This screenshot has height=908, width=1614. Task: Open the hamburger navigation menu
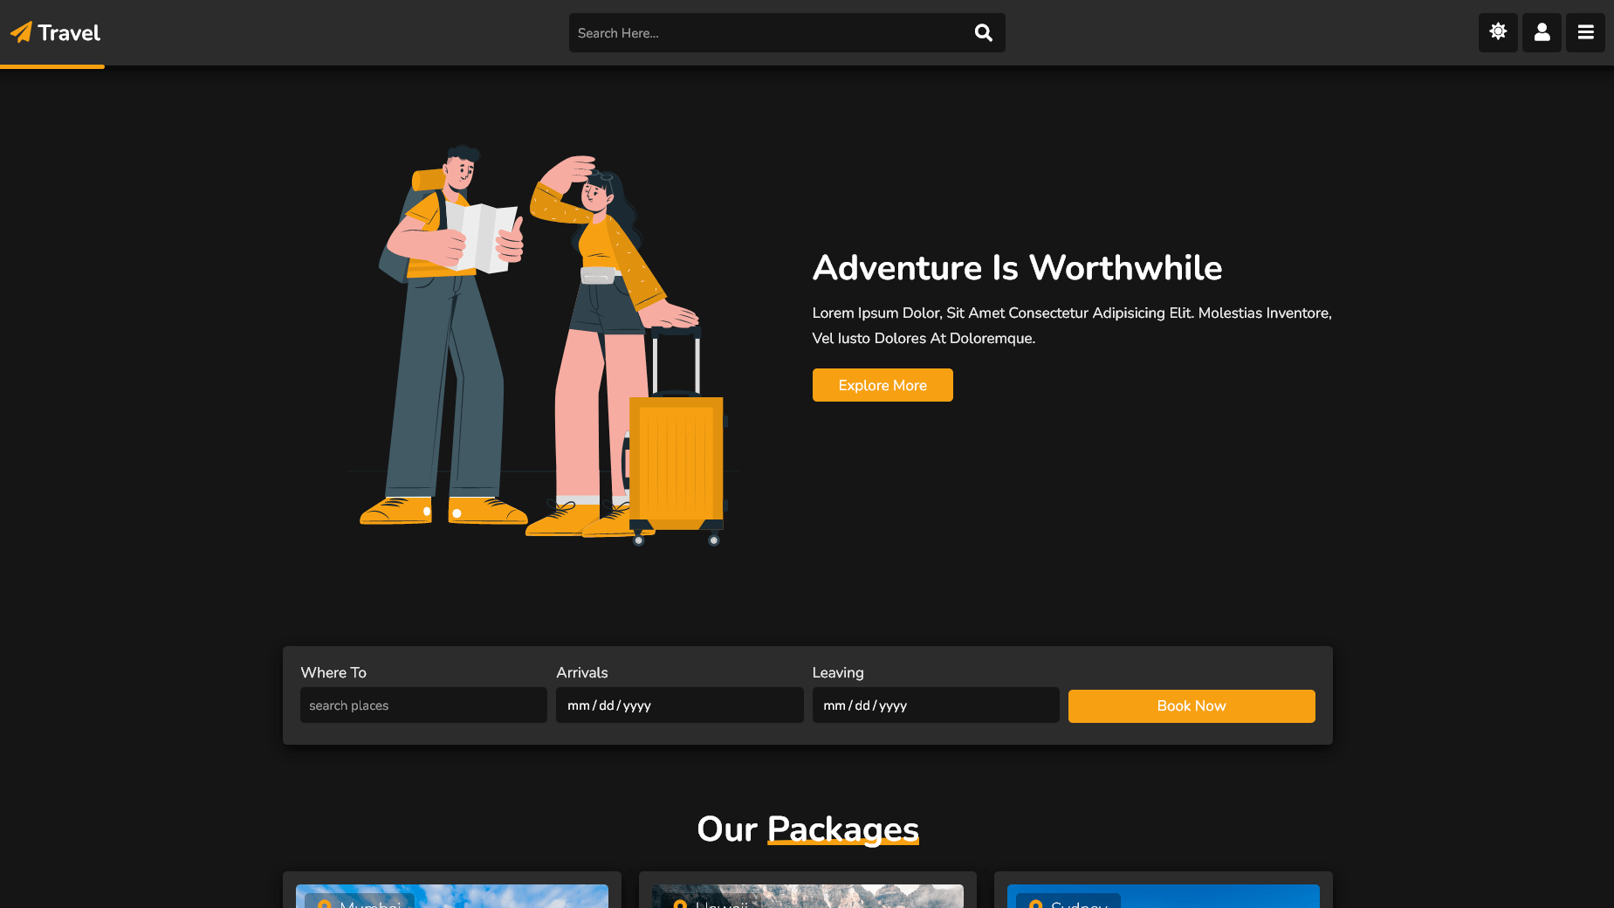[1585, 32]
